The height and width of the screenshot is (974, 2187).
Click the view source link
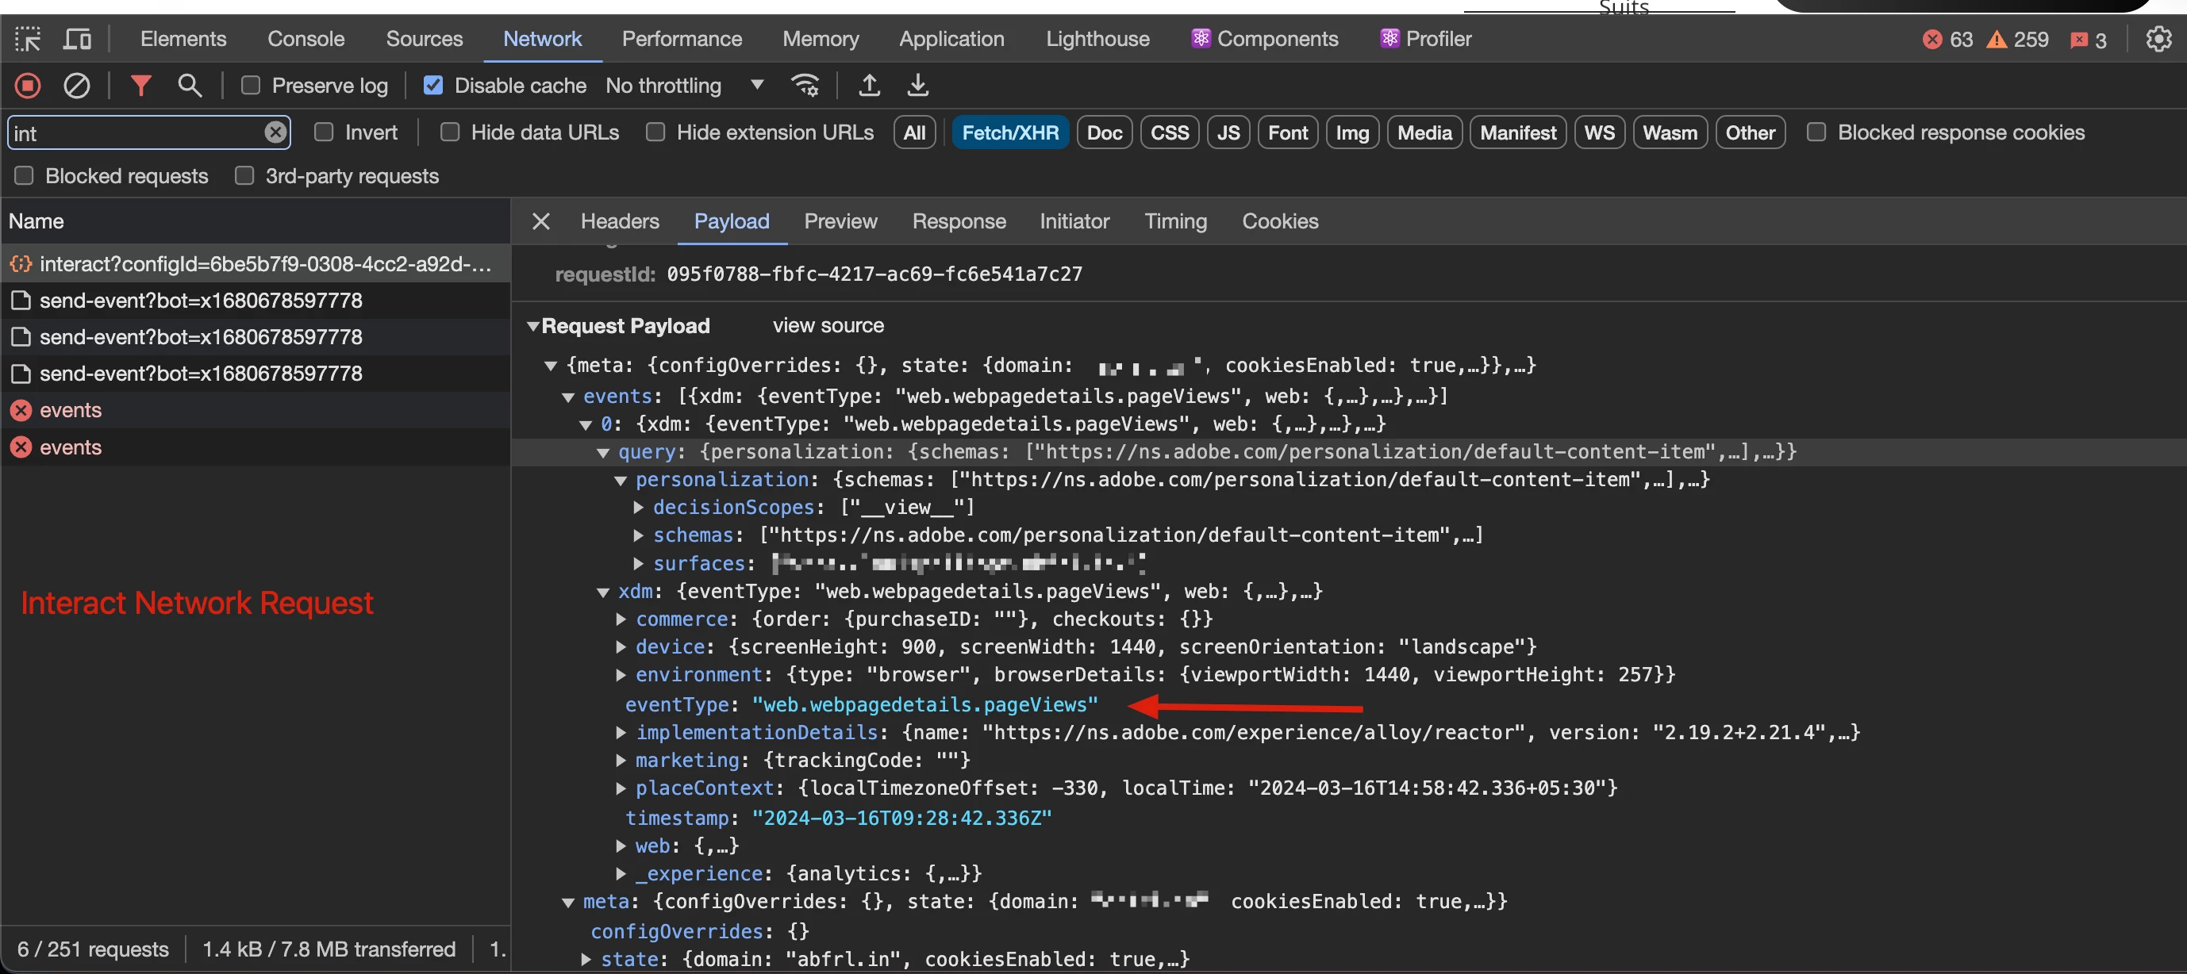pyautogui.click(x=828, y=326)
